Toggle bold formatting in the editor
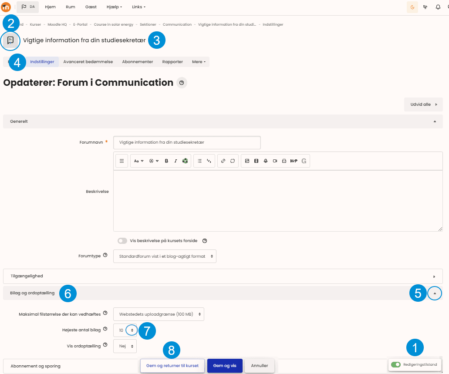 point(166,161)
